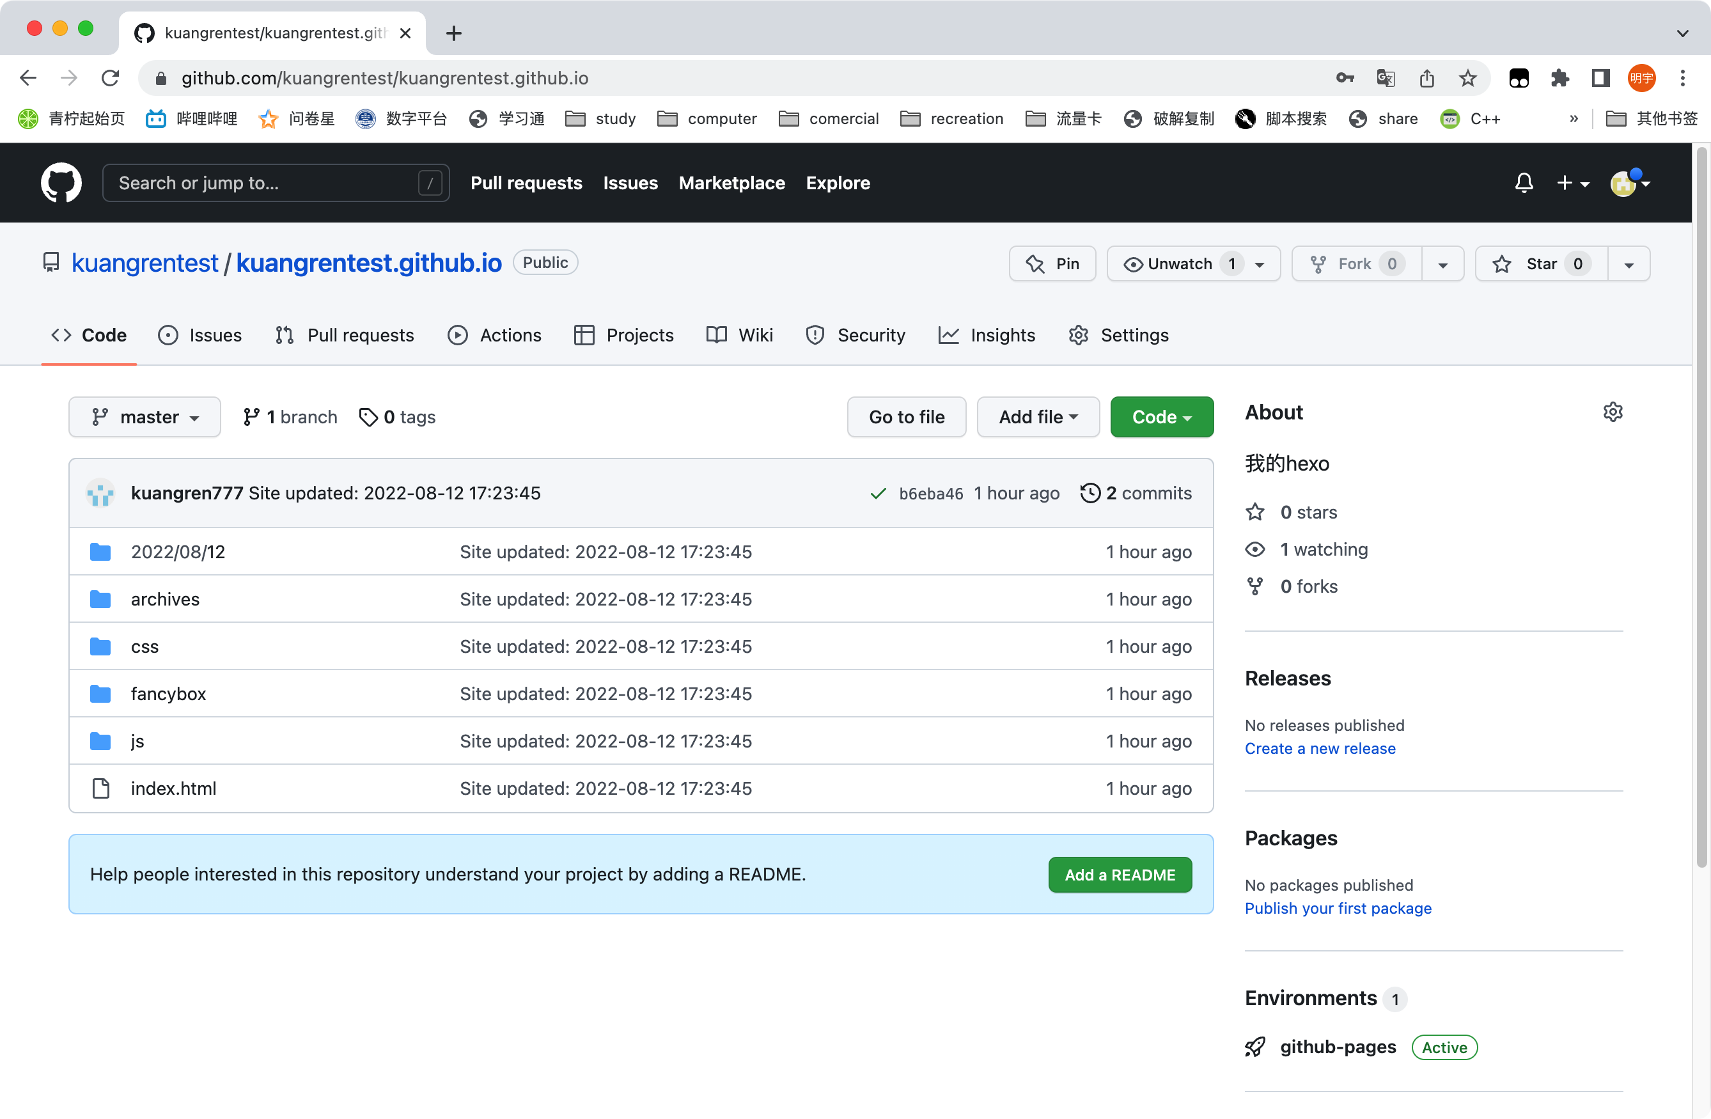The height and width of the screenshot is (1119, 1711).
Task: Click the GitHub Octocat home logo
Action: tap(61, 183)
